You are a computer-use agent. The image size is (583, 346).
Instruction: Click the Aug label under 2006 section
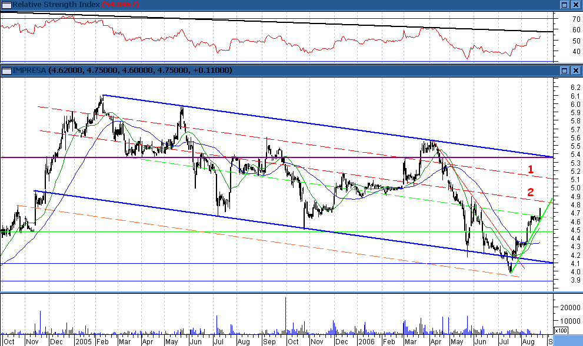click(x=528, y=341)
